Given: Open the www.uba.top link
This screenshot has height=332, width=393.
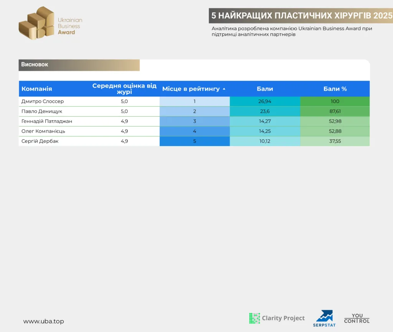Looking at the screenshot, I should click(44, 321).
